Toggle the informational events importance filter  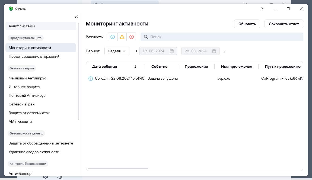pos(113,37)
